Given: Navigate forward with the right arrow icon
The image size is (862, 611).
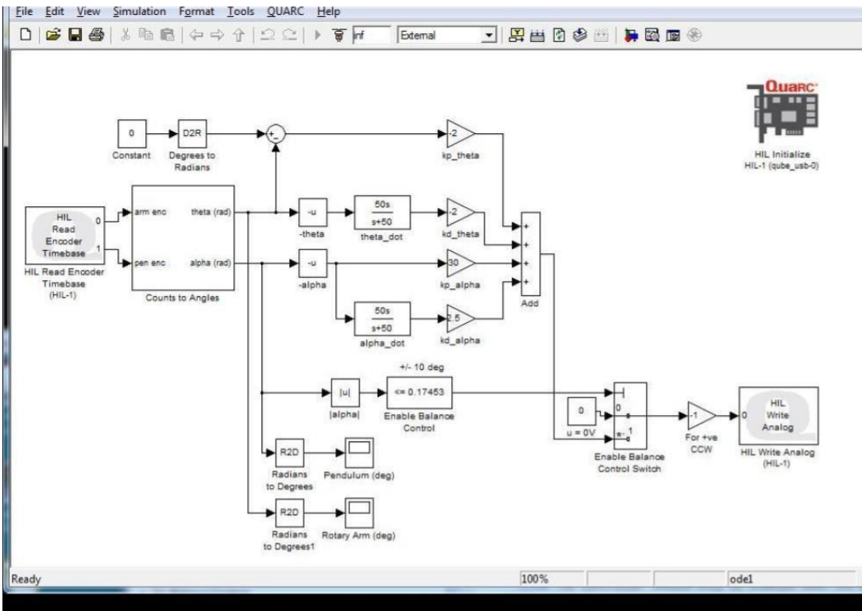Looking at the screenshot, I should [217, 35].
